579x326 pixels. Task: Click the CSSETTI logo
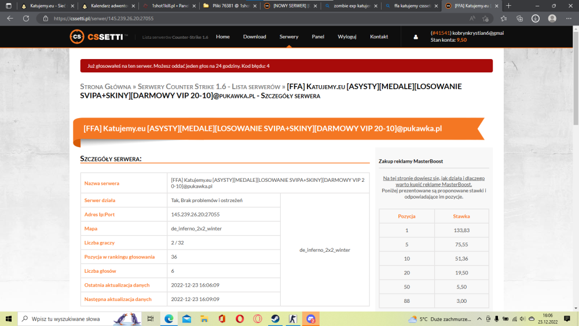click(98, 36)
